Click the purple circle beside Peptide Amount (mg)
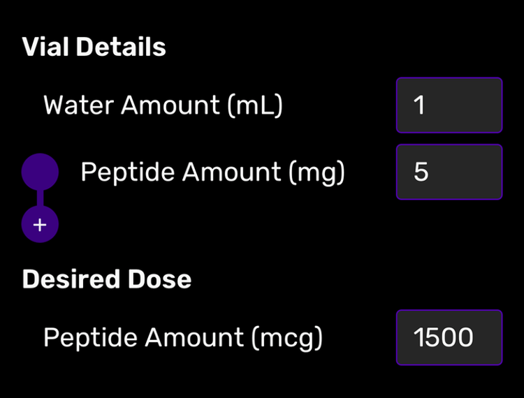 coord(40,171)
